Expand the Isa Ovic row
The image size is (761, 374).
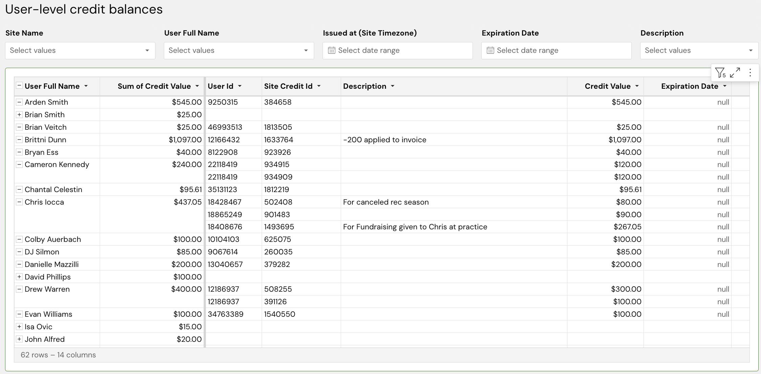point(19,327)
